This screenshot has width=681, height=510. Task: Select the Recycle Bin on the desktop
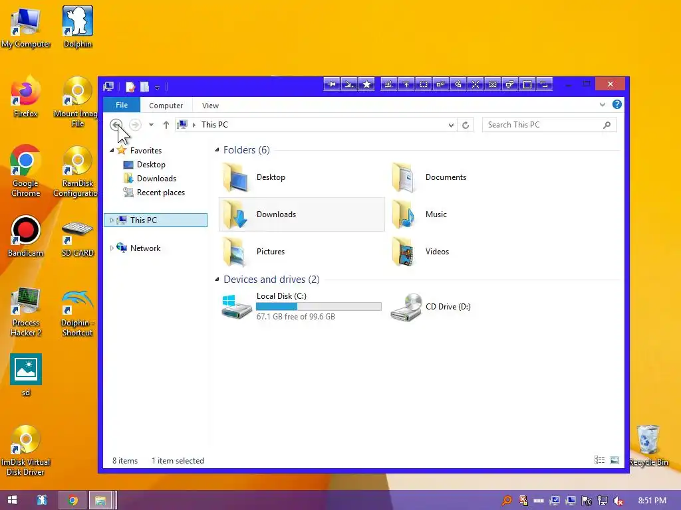tap(648, 445)
